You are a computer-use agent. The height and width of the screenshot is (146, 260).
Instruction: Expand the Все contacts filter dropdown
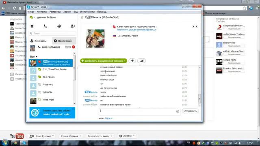pyautogui.click(x=34, y=57)
